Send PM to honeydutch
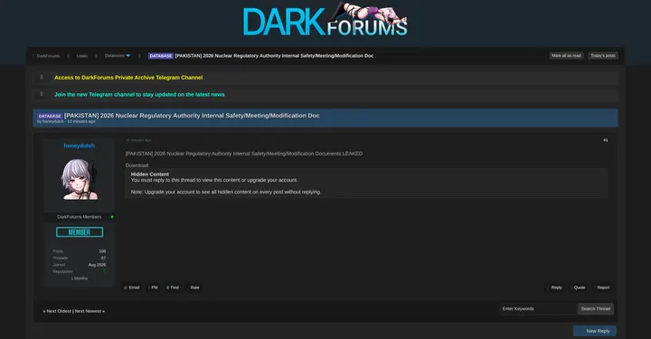This screenshot has height=339, width=651. click(x=154, y=287)
